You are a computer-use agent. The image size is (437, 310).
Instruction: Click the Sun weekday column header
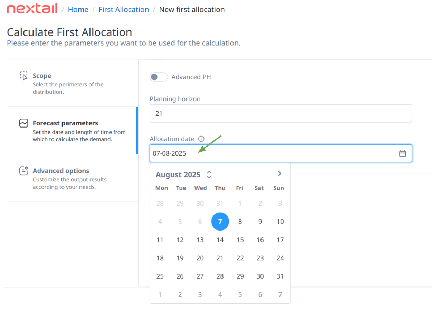pos(278,188)
